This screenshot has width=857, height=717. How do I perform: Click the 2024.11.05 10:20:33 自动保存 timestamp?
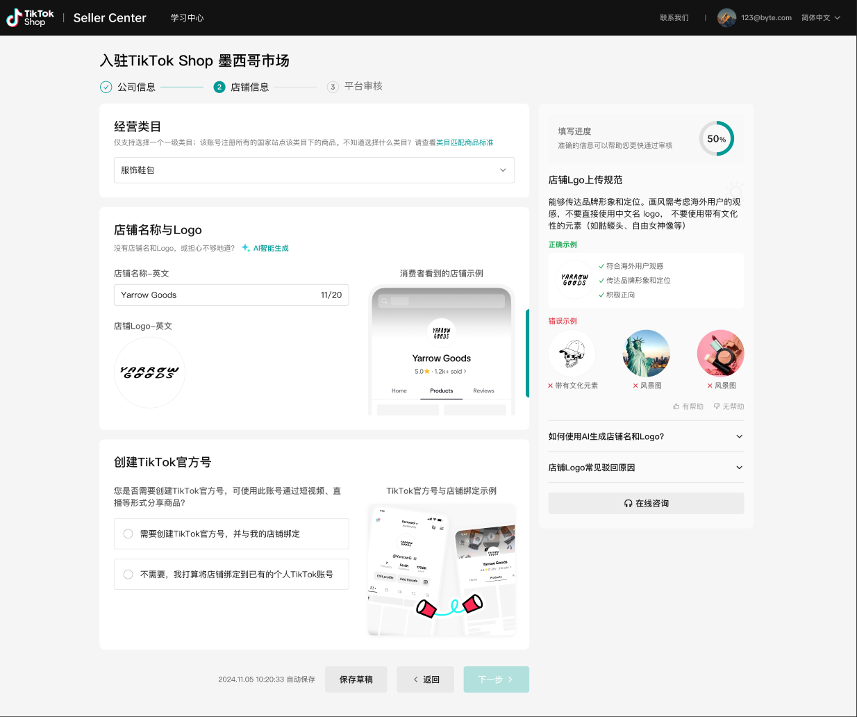coord(267,679)
